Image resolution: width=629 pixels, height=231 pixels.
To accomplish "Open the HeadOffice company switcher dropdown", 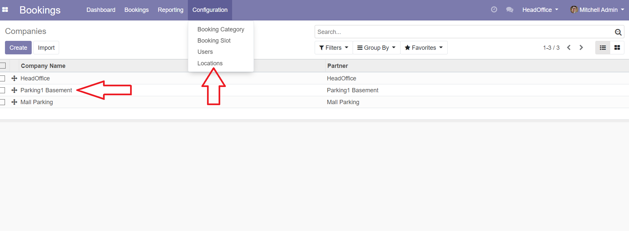I will (x=540, y=10).
